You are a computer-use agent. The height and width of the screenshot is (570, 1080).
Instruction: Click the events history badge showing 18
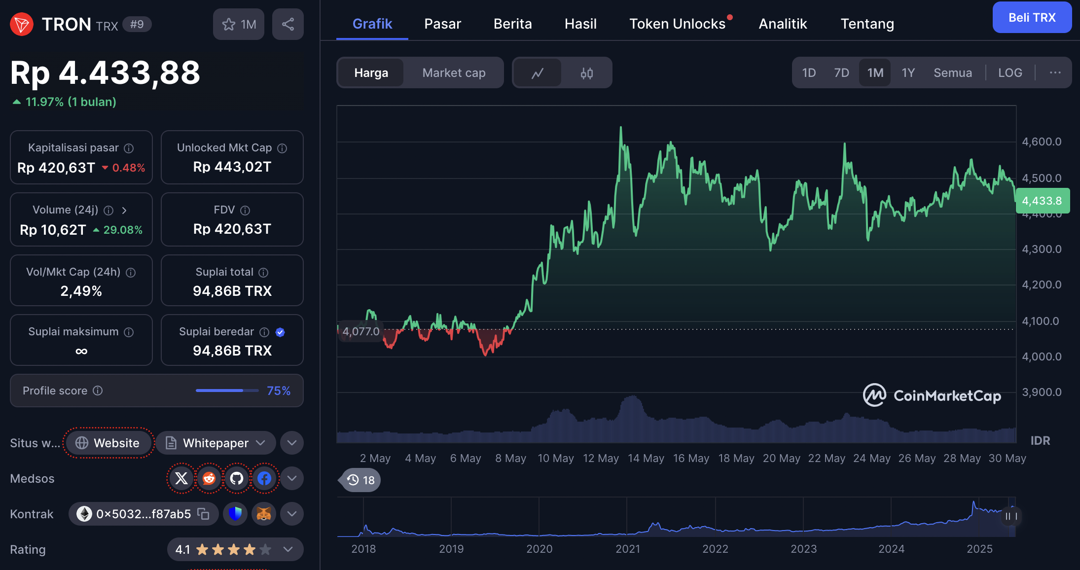click(361, 480)
